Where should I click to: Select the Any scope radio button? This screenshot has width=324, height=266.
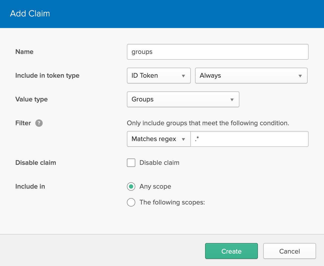(131, 186)
